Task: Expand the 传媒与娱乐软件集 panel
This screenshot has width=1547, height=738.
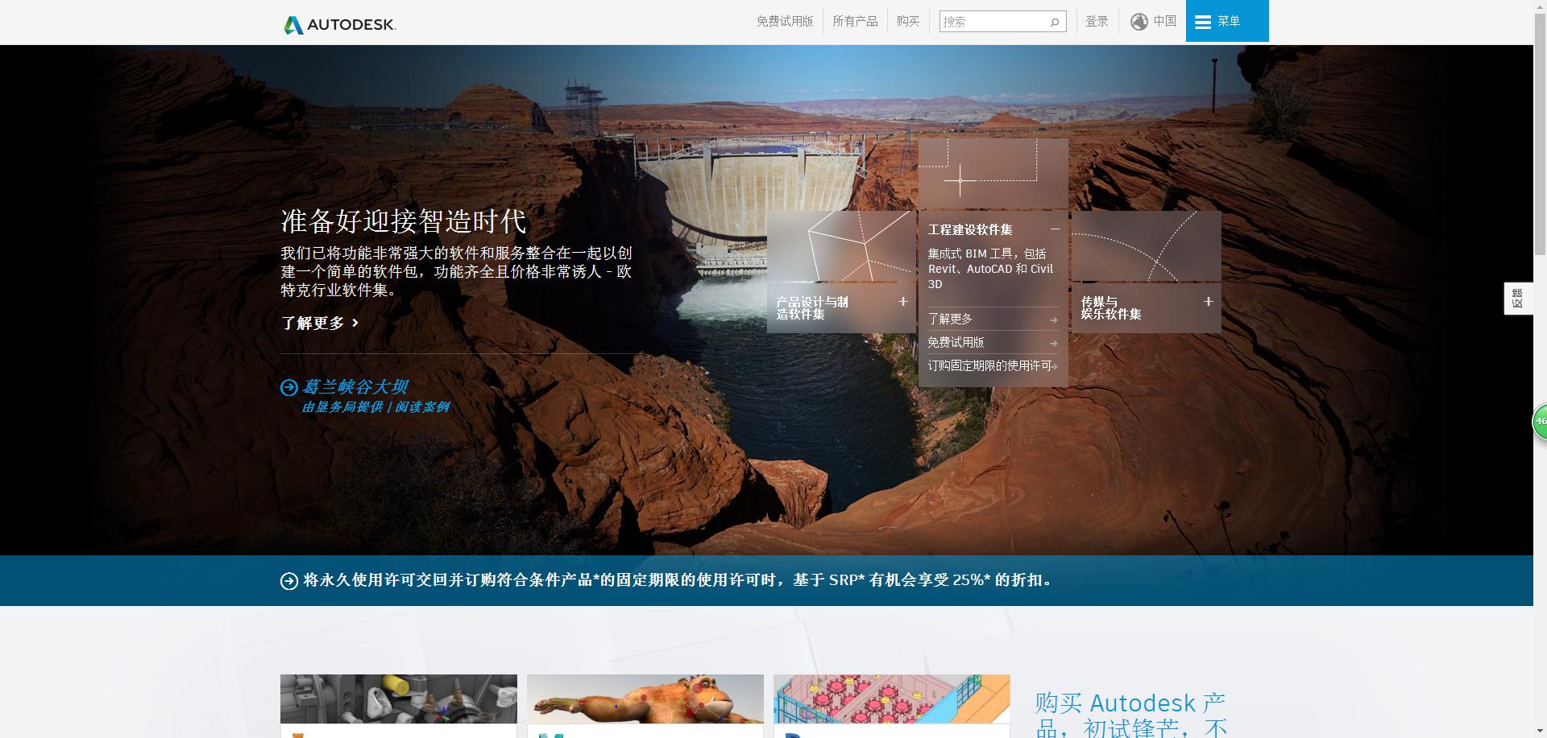Action: pyautogui.click(x=1208, y=302)
